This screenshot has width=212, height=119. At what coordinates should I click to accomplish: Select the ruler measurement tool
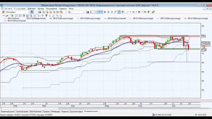[116, 12]
